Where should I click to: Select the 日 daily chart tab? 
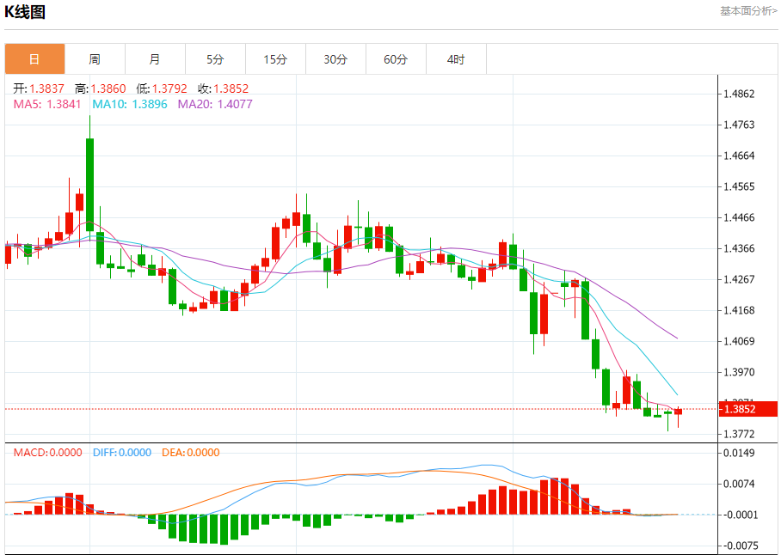[x=35, y=59]
